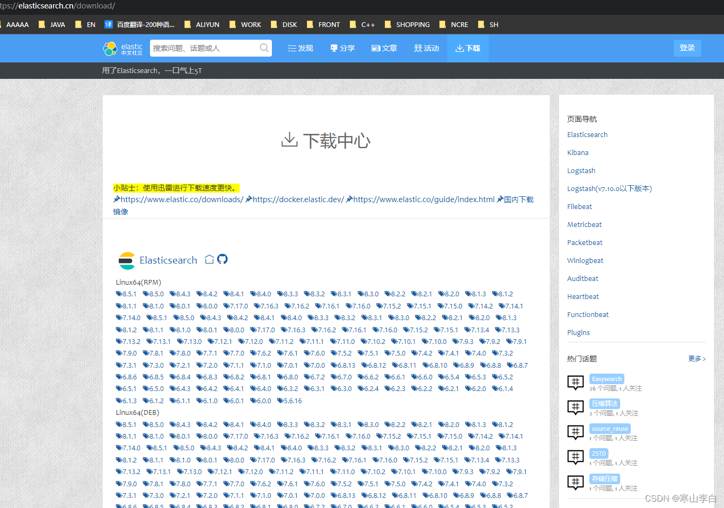This screenshot has height=508, width=724.
Task: Open the ALIYUN bookmark folder
Action: point(202,24)
